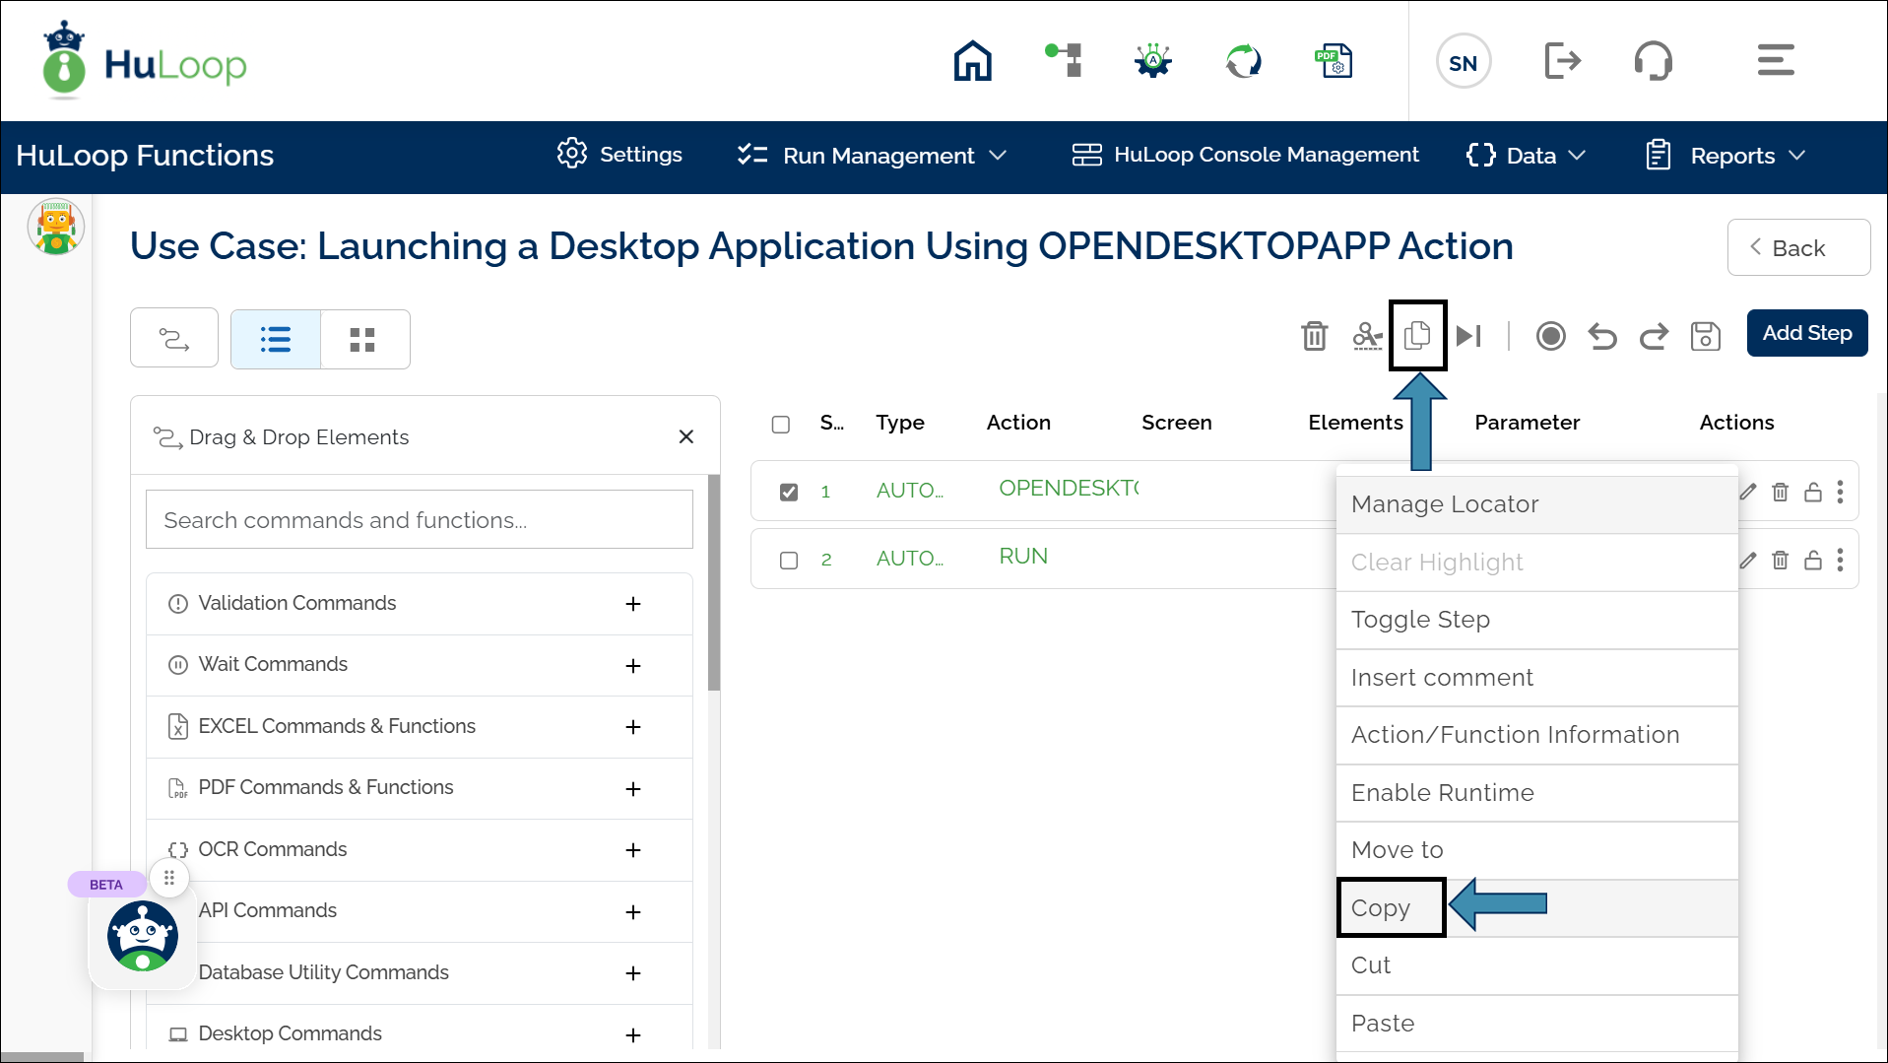Toggle the select-all steps header checkbox
This screenshot has width=1888, height=1063.
(781, 424)
